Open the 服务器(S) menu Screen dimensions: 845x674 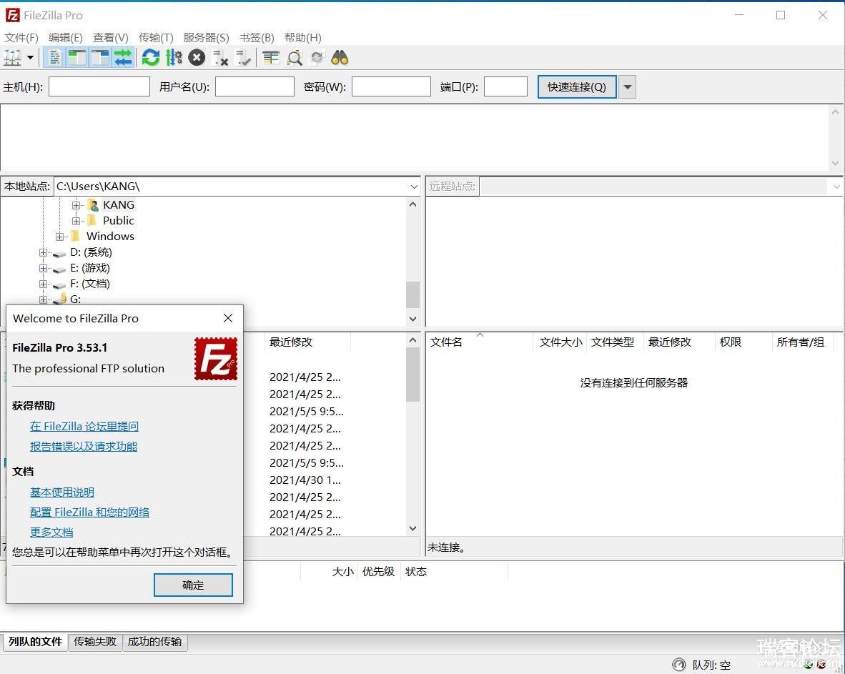206,38
